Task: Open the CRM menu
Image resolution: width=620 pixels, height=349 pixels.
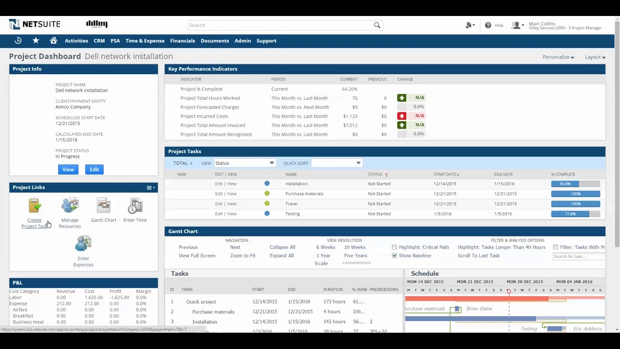Action: click(99, 41)
